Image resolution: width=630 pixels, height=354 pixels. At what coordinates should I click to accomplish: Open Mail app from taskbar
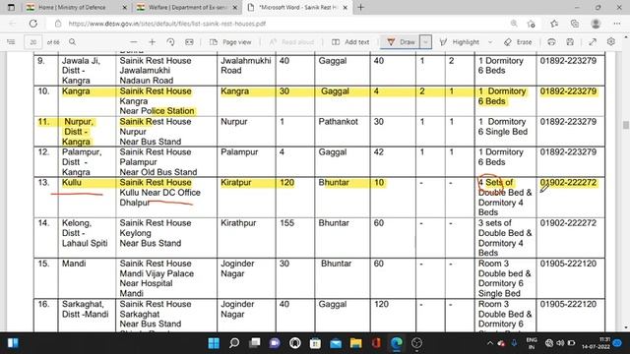336,343
